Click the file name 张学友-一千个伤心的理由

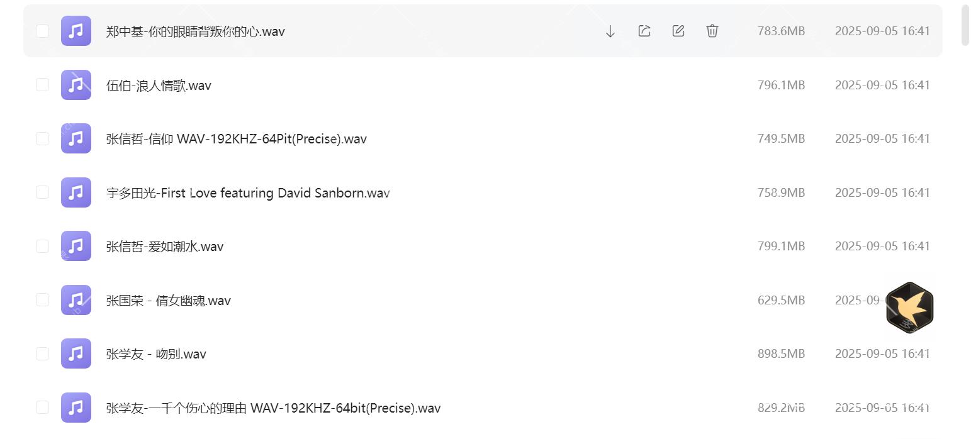[273, 407]
